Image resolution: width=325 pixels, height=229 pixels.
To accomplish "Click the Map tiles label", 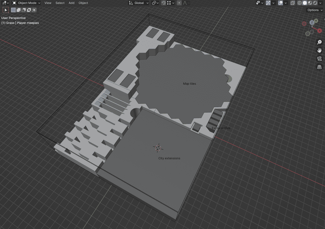I will (189, 84).
